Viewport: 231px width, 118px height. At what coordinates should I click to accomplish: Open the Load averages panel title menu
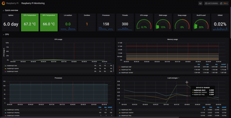173,78
